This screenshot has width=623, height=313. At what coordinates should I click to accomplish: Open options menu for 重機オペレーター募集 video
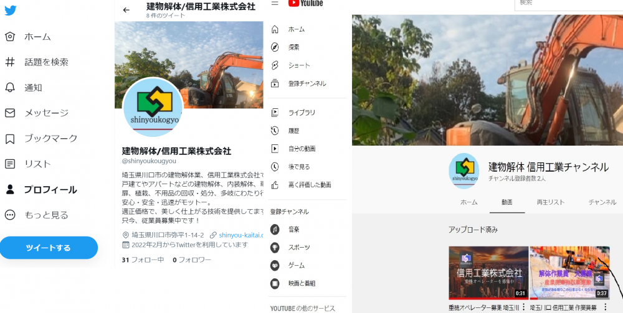point(524,307)
